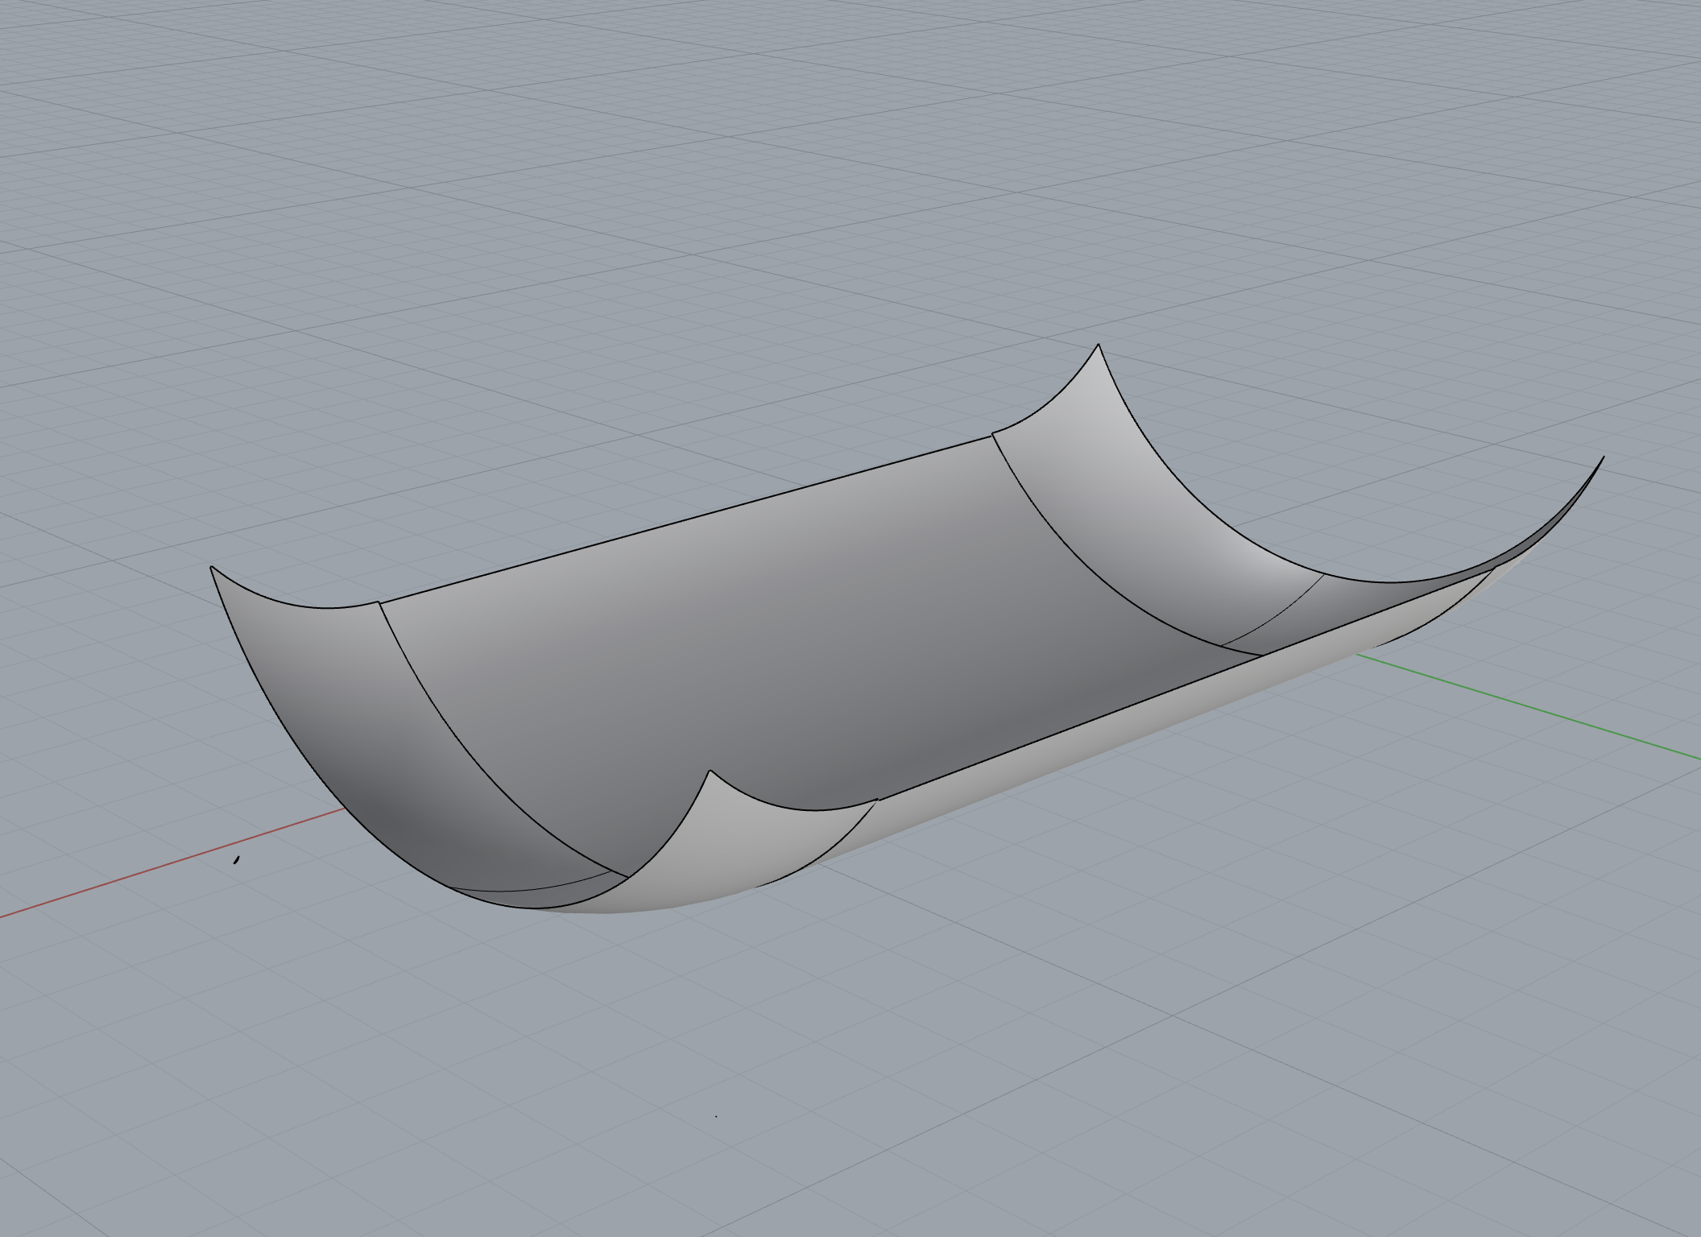The height and width of the screenshot is (1237, 1701).
Task: Select the green Y axis line
Action: [1530, 705]
